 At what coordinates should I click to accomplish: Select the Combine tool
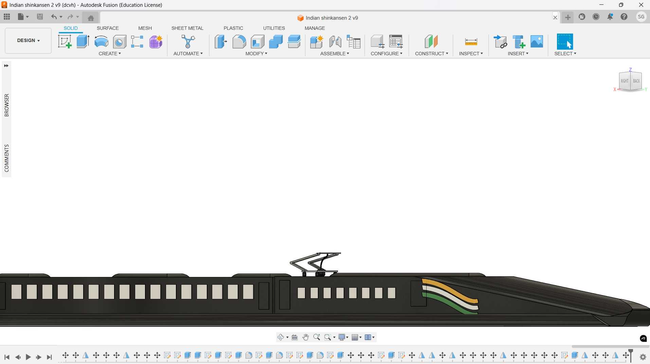[276, 42]
